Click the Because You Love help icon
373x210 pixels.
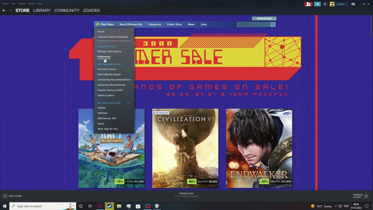point(128,103)
